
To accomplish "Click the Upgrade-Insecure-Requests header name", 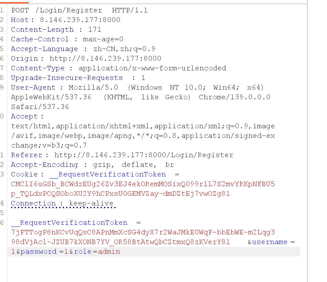I will click(x=67, y=78).
